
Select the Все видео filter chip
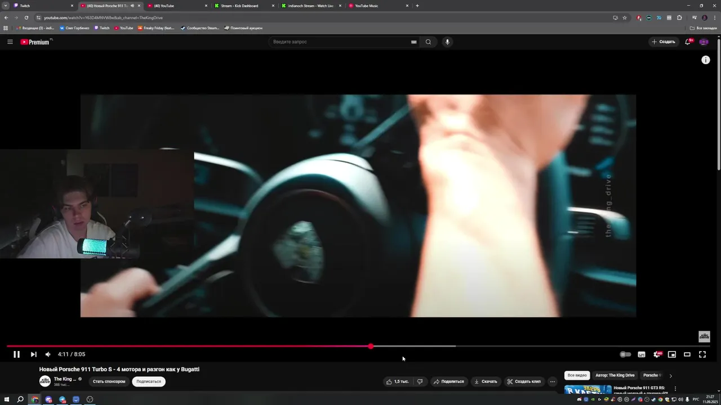(x=577, y=375)
